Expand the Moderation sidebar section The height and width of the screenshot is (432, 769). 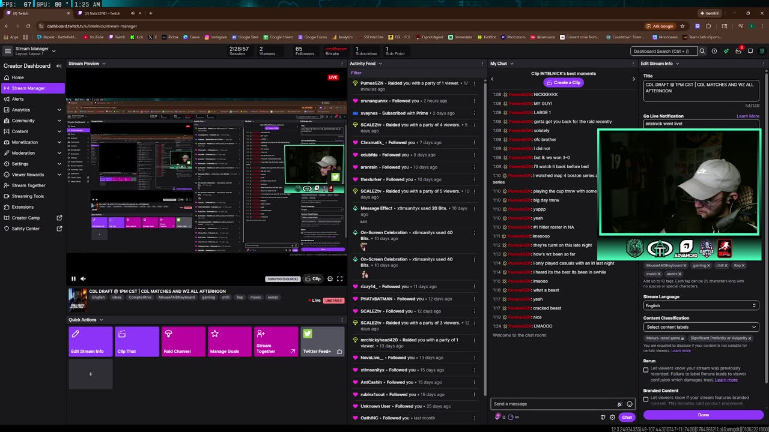pos(59,153)
